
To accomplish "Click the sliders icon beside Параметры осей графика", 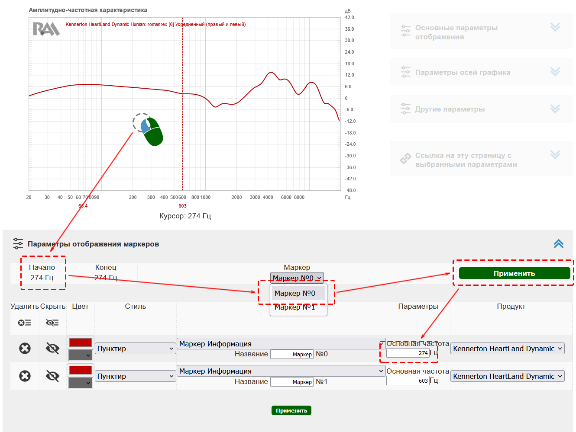I will (x=405, y=72).
